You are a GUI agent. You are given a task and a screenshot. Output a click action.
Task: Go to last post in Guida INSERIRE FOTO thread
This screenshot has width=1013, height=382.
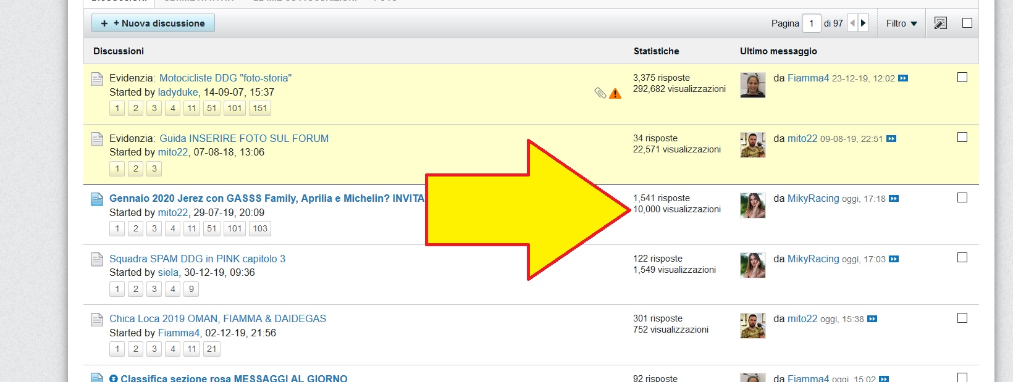pyautogui.click(x=891, y=139)
